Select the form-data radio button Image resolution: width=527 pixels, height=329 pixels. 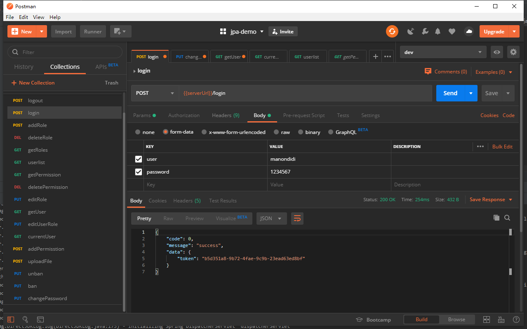(x=165, y=132)
